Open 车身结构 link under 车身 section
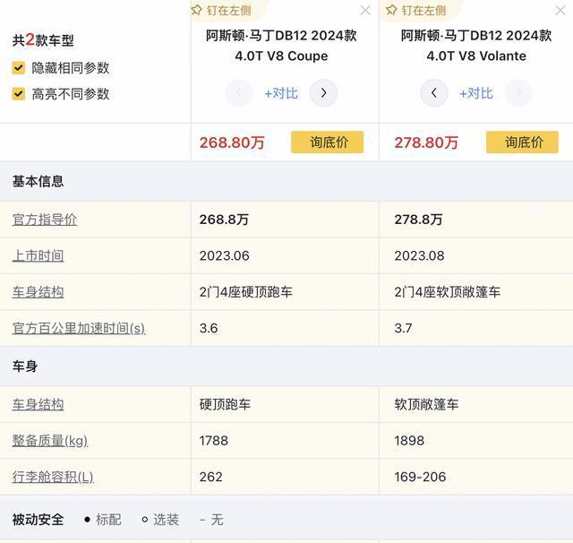The image size is (573, 543). 38,404
